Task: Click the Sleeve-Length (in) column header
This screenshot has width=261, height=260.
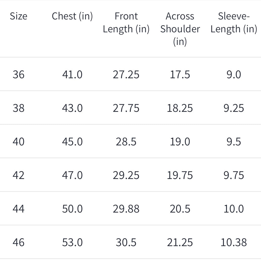Action: click(234, 23)
